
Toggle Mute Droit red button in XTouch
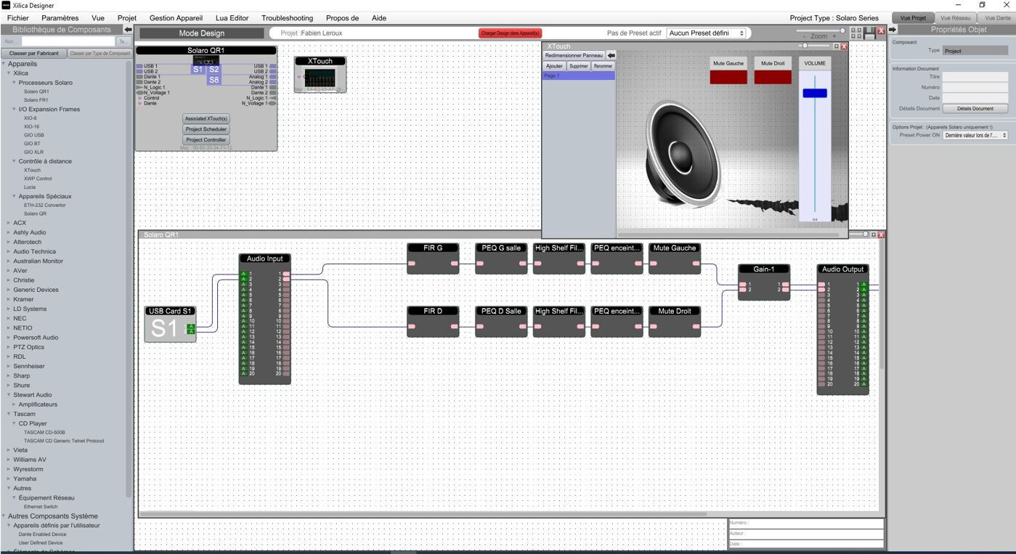click(x=773, y=77)
